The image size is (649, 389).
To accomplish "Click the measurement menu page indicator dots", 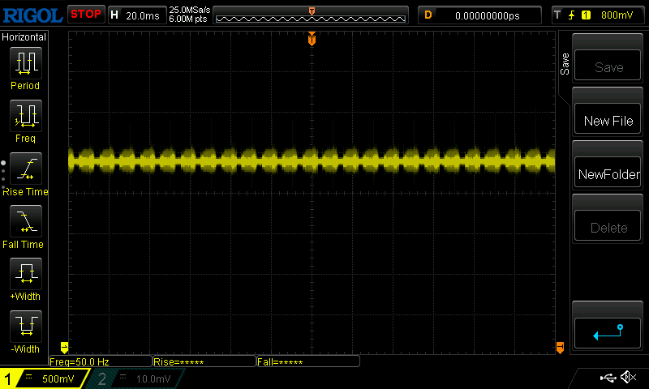I will [x=3, y=175].
